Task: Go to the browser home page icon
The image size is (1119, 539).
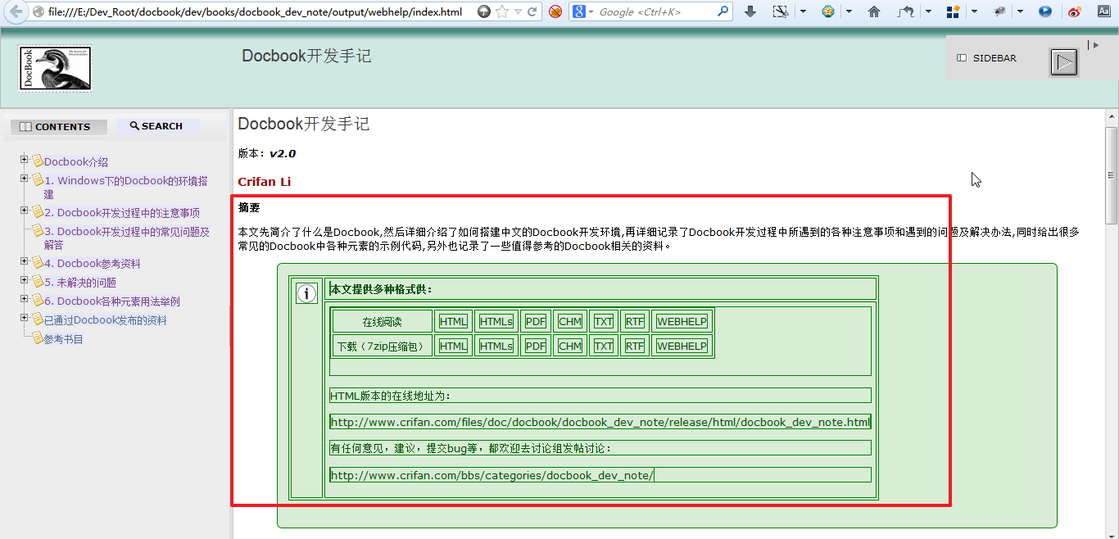Action: point(873,11)
